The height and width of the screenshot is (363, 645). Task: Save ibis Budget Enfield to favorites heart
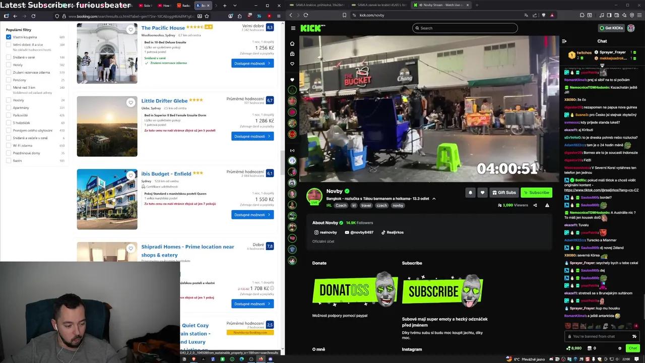pyautogui.click(x=131, y=175)
